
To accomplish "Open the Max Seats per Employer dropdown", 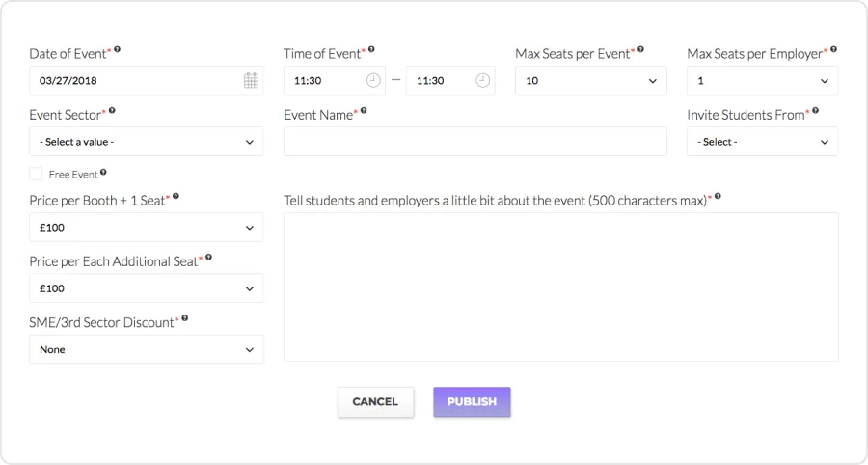I will pyautogui.click(x=762, y=80).
